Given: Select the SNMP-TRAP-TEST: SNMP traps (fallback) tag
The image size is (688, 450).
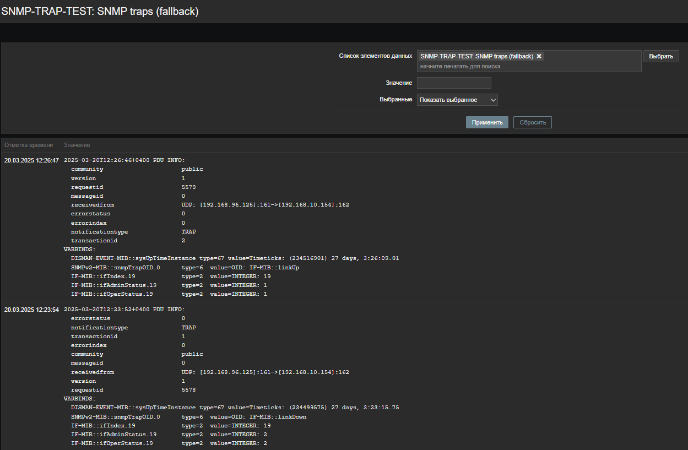Looking at the screenshot, I should [476, 56].
